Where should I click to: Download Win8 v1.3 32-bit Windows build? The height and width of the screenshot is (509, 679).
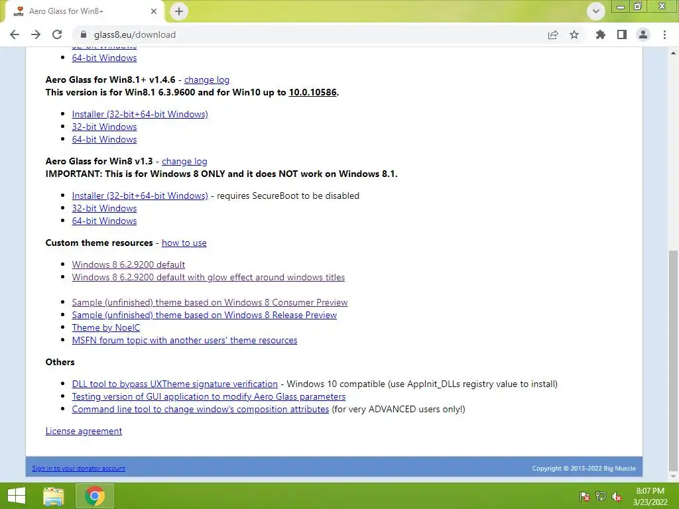[104, 208]
